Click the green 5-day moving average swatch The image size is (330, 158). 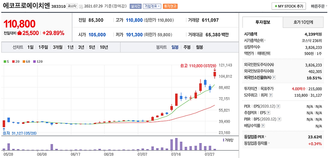(5, 62)
